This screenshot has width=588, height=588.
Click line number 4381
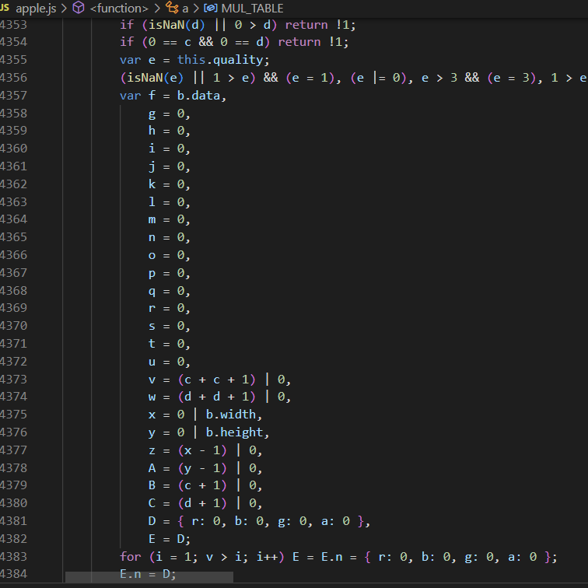(13, 521)
